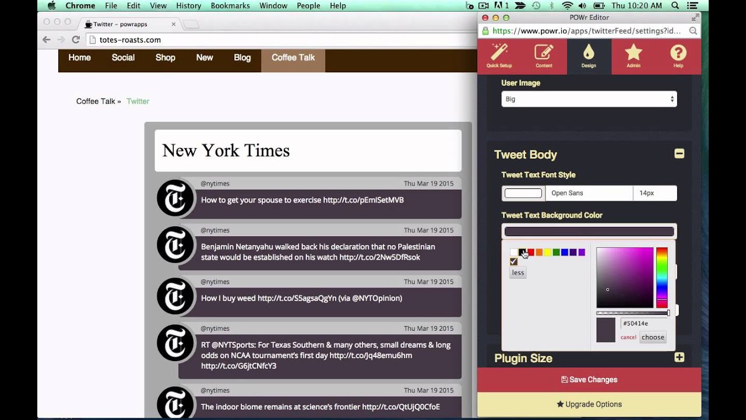Collapse the Tweet Body section
The image size is (746, 420).
680,154
